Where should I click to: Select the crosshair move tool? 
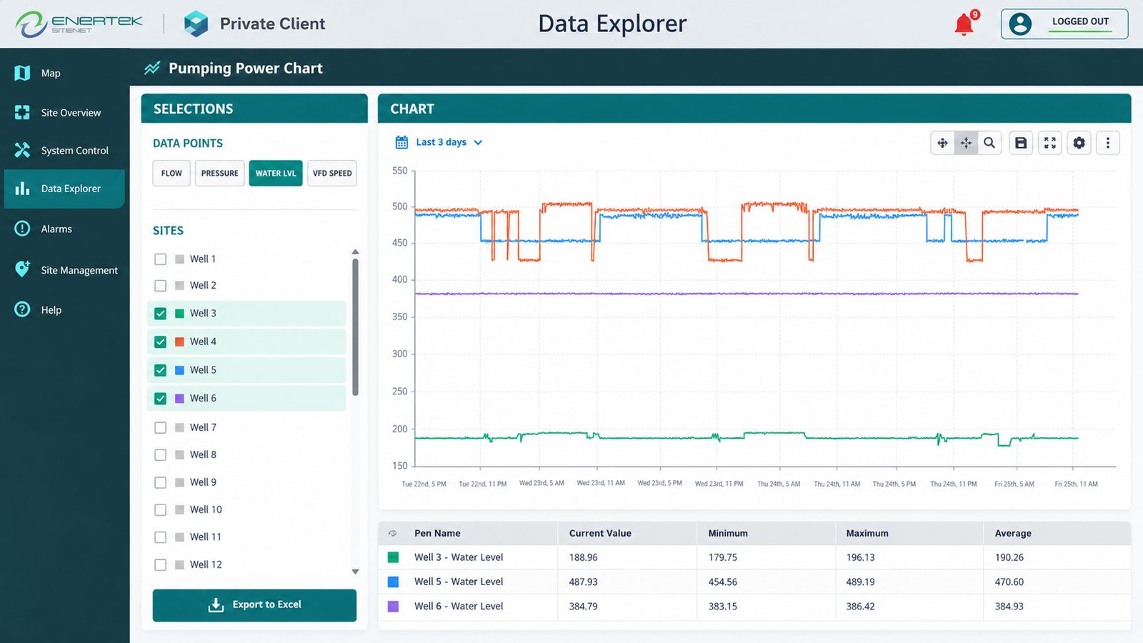pos(966,143)
